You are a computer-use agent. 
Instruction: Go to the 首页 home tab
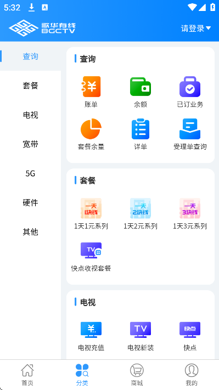click(27, 375)
